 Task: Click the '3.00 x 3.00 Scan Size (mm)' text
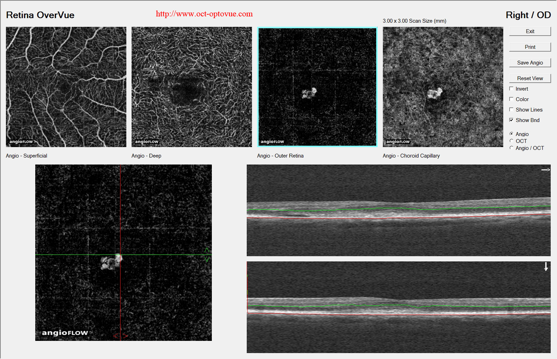pyautogui.click(x=414, y=21)
